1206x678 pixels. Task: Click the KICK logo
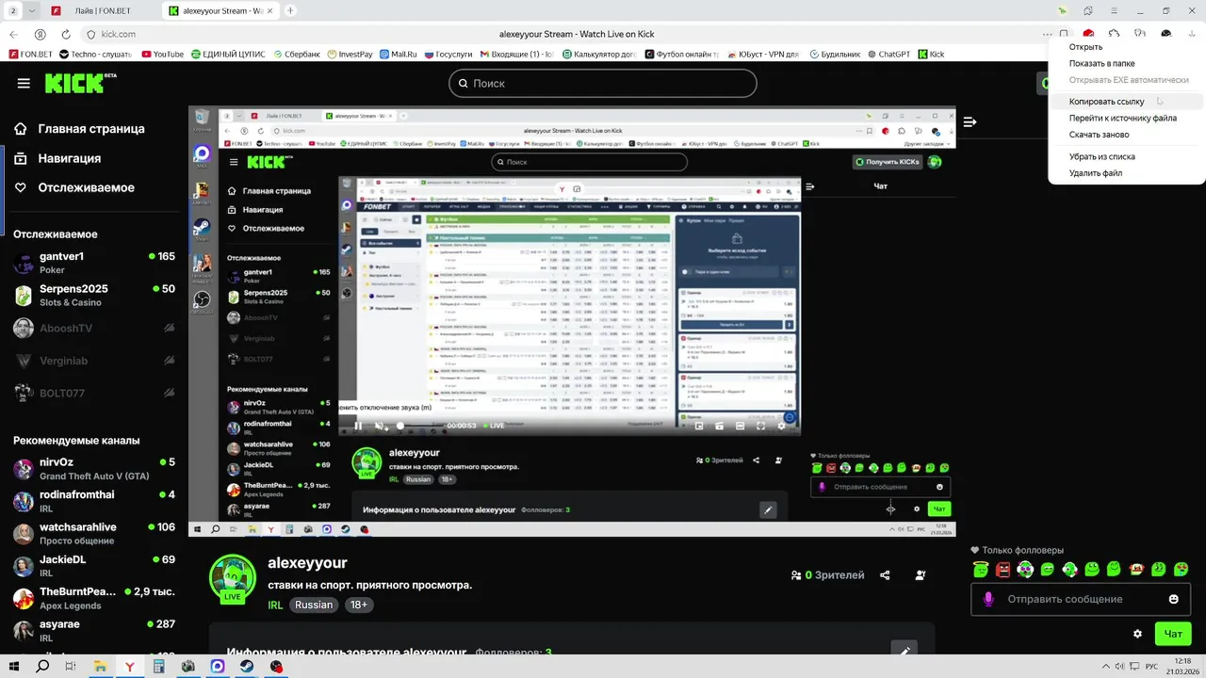pyautogui.click(x=79, y=83)
